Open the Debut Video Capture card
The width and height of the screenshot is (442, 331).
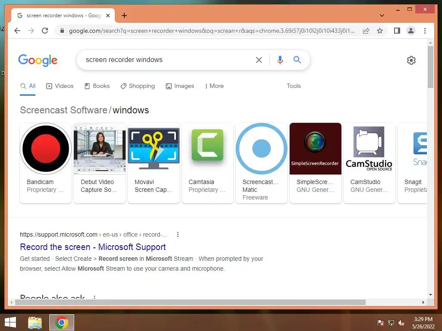pos(100,162)
